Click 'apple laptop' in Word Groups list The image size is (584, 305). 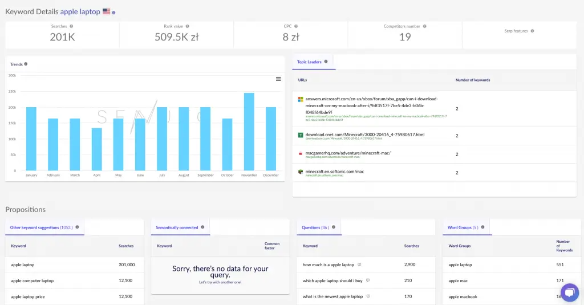[460, 265]
